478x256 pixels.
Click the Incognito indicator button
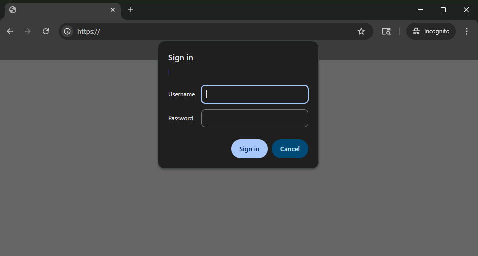pos(431,31)
